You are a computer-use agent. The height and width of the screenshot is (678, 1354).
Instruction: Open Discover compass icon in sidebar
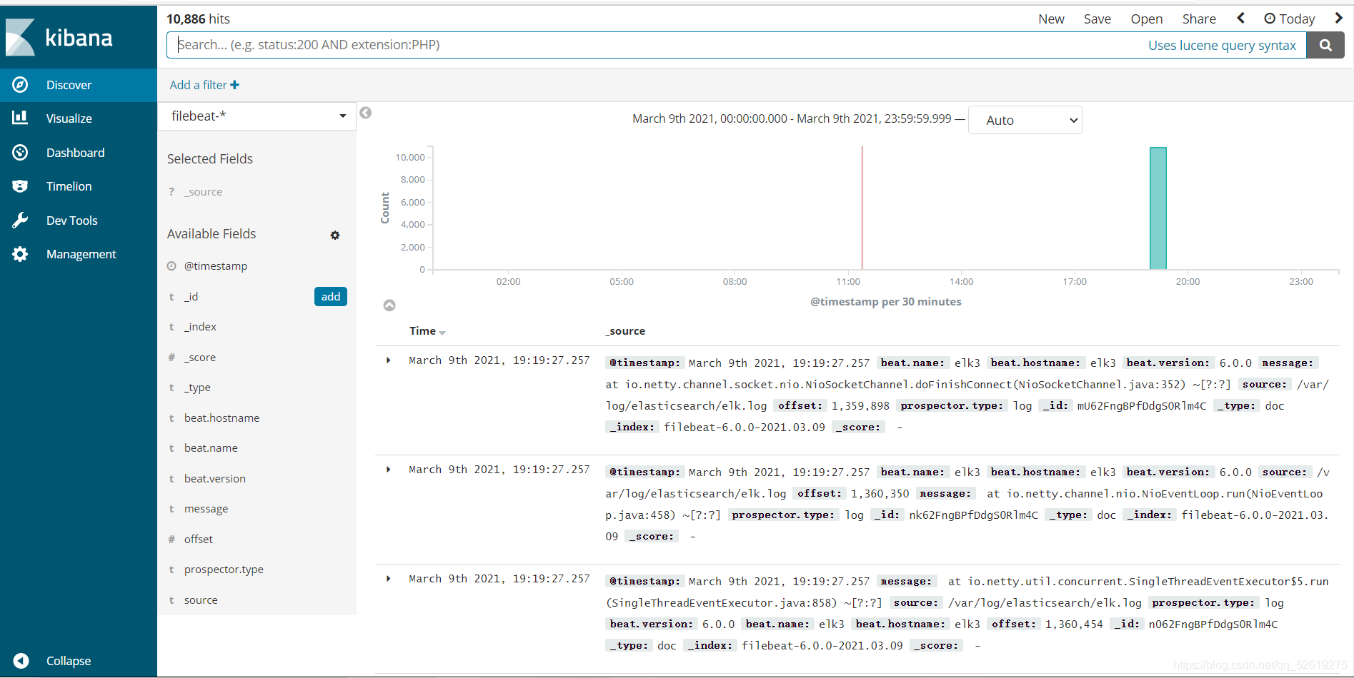click(x=20, y=85)
